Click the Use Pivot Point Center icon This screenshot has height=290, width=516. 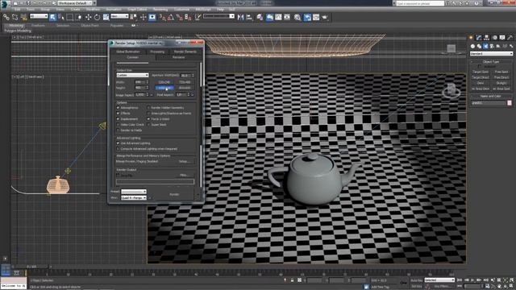tap(134, 17)
